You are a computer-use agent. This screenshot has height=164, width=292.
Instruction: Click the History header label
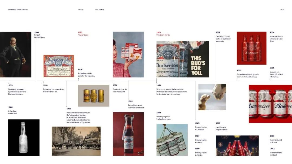coord(81,9)
